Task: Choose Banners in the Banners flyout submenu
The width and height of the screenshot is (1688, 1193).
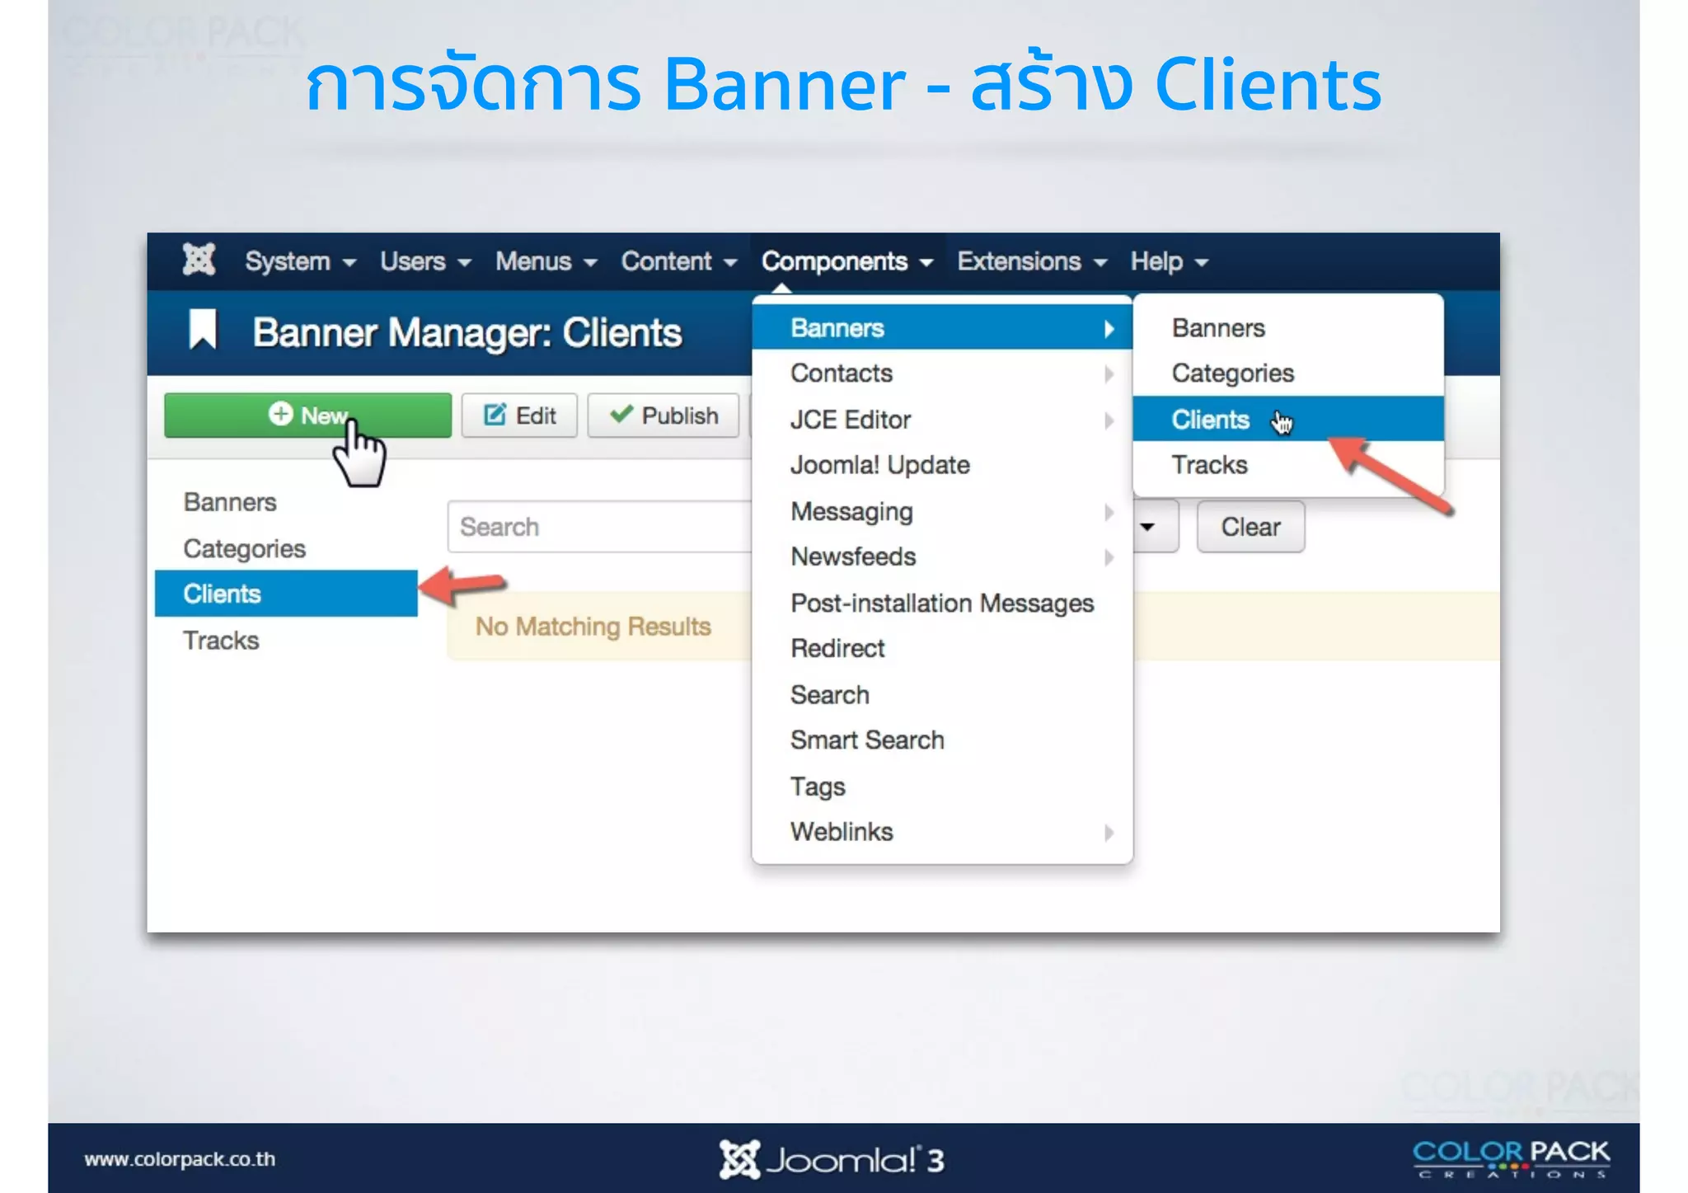Action: click(x=1288, y=328)
